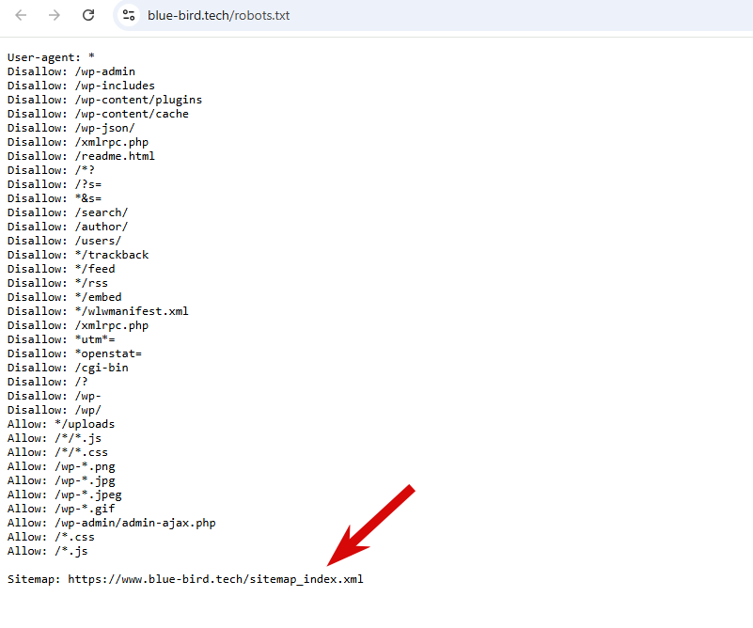Click the 'Allow: /*/*.js' line

pyautogui.click(x=55, y=438)
